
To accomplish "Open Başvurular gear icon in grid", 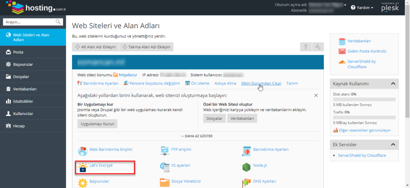I will click(82, 183).
